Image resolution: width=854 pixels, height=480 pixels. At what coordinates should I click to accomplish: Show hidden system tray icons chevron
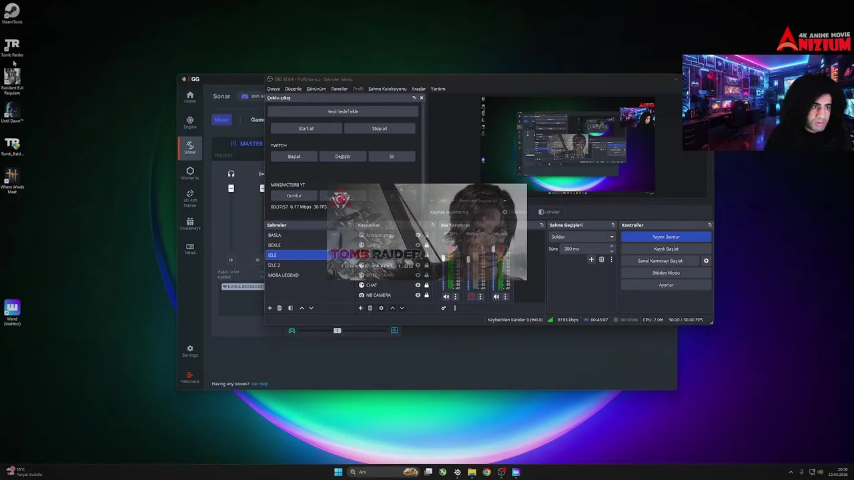[x=791, y=472]
